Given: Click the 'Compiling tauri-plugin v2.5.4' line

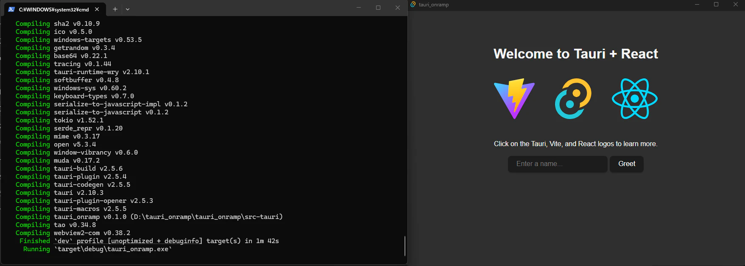Looking at the screenshot, I should [x=71, y=177].
